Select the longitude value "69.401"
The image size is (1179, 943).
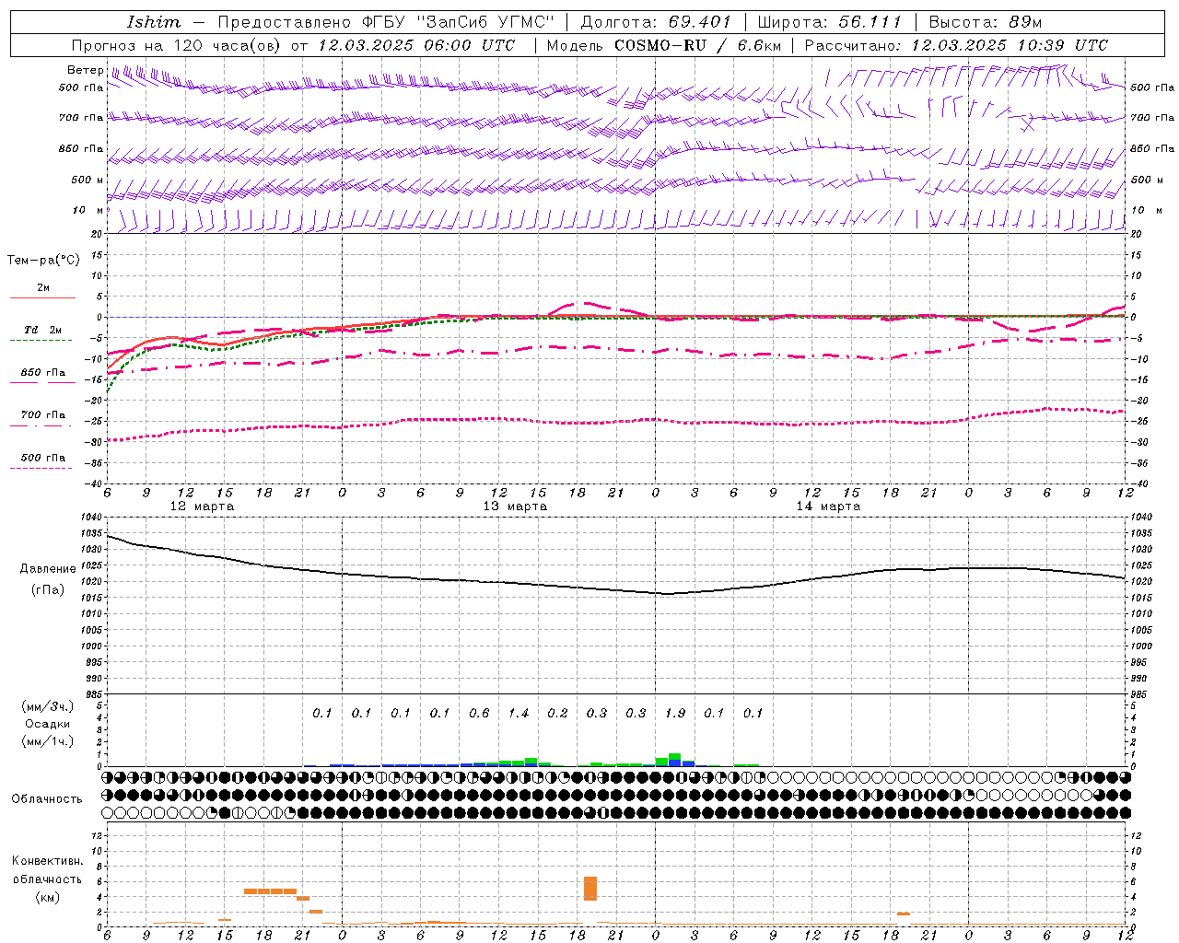(699, 22)
